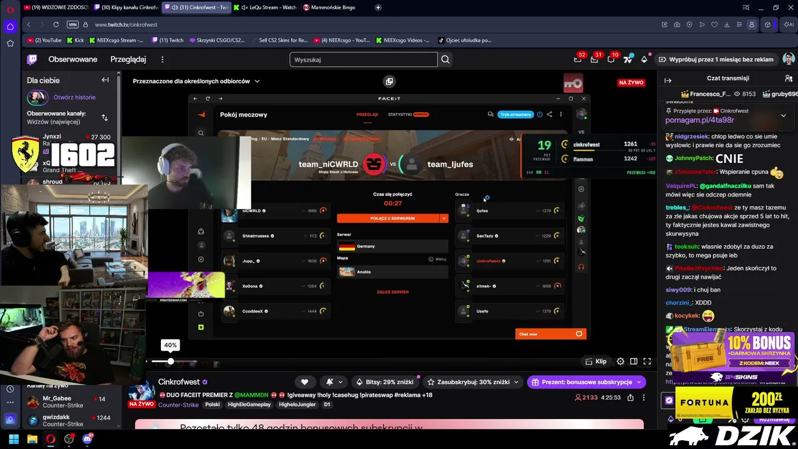Screen dimensions: 798x449
Task: Expand the pinned chat message chevron
Action: [x=783, y=115]
